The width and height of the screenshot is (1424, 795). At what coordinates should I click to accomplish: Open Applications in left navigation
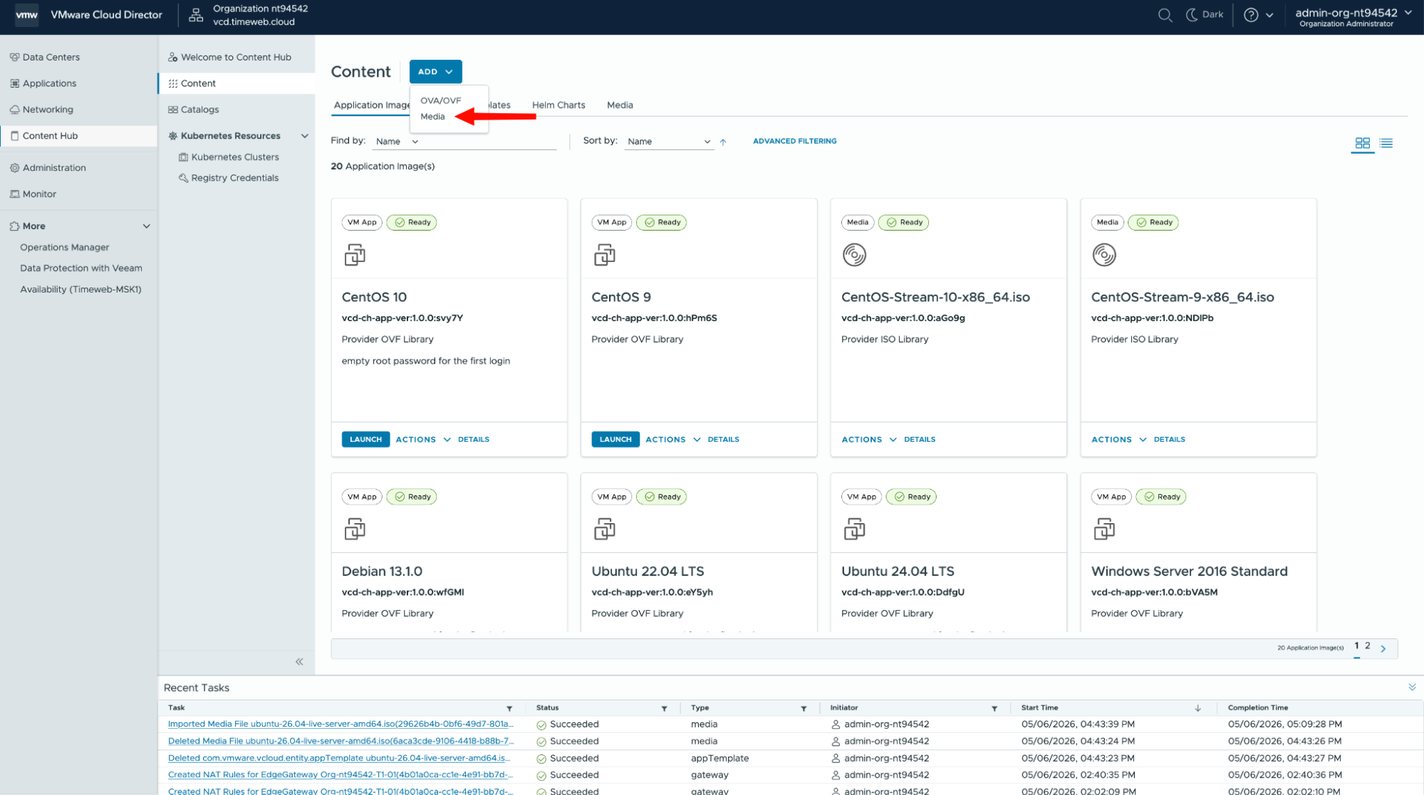[x=49, y=83]
